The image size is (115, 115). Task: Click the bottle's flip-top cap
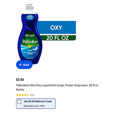pyautogui.click(x=29, y=7)
